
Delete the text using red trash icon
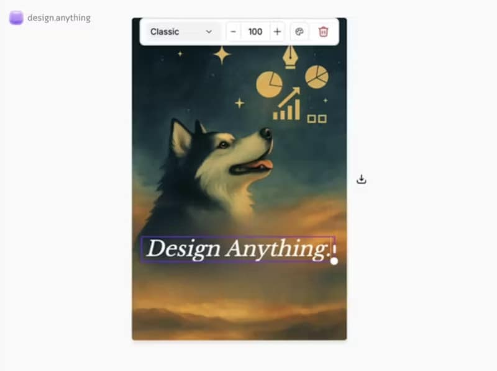click(x=323, y=32)
